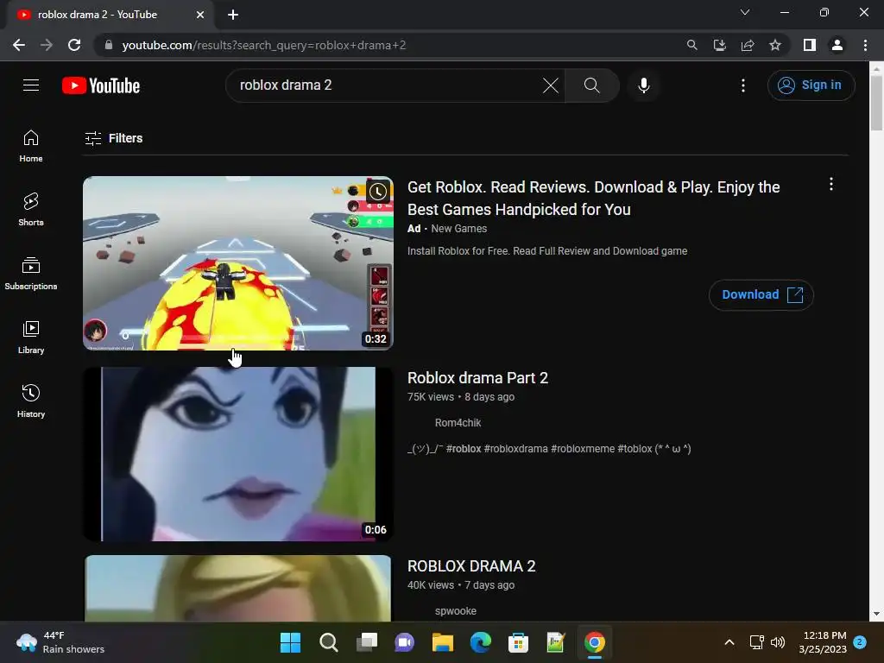Click Watch later clock on ad thumbnail
Screen dimensions: 884x663
378,192
